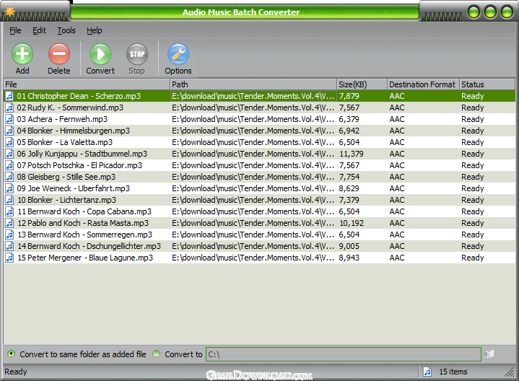Click file icon of 15 Peter Mergener - Blaue Lagune.mp3
Viewport: 519px width, 381px height.
point(9,258)
